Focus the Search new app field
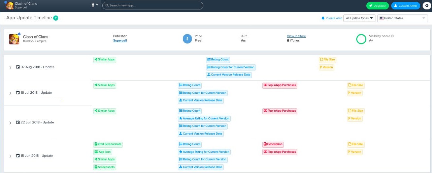The height and width of the screenshot is (173, 432). [153, 5]
